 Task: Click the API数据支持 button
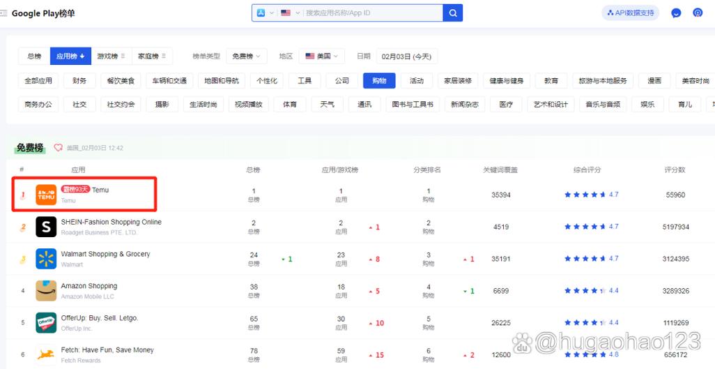pos(631,13)
